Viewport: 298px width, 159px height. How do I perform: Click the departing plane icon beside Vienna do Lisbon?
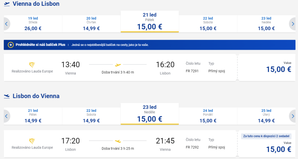[x=7, y=4]
